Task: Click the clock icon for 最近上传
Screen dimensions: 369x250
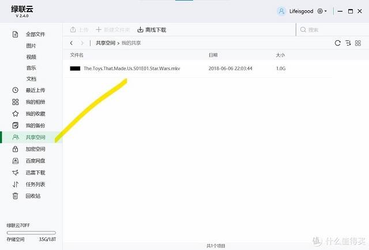Action: [16, 90]
